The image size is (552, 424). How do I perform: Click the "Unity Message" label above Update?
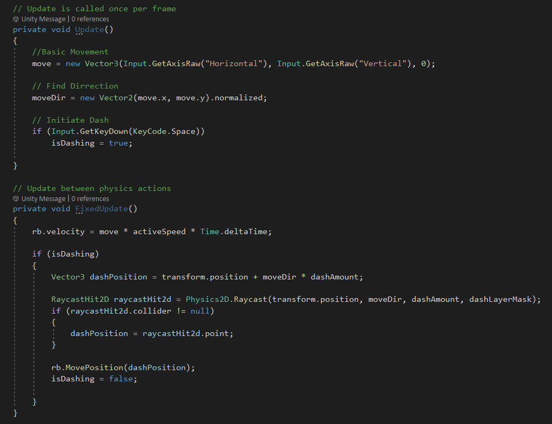coord(43,19)
